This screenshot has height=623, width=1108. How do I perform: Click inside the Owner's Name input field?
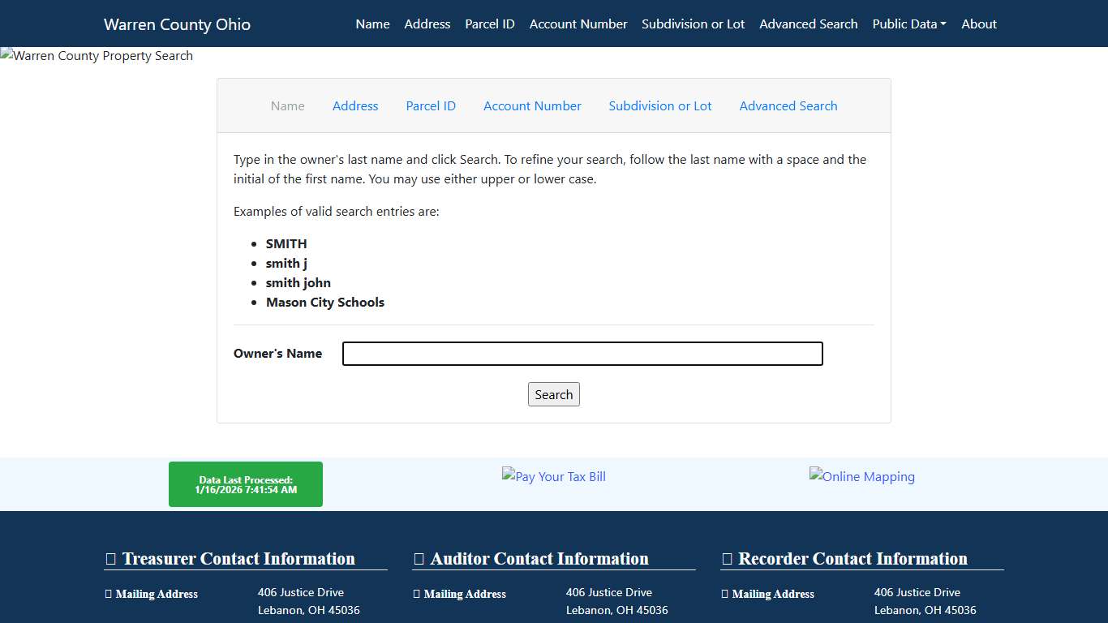tap(582, 353)
